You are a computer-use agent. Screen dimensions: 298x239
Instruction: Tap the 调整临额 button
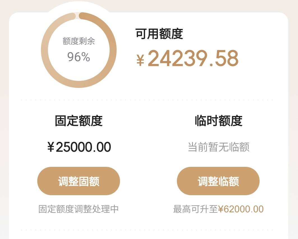(218, 181)
